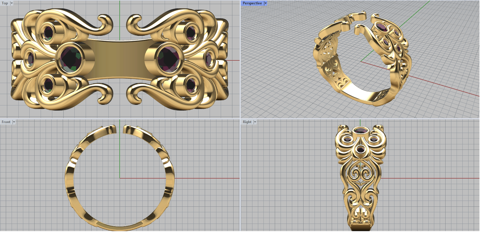
Task: Select the upper-left scroll curl near the center in Top view
Action: click(105, 23)
